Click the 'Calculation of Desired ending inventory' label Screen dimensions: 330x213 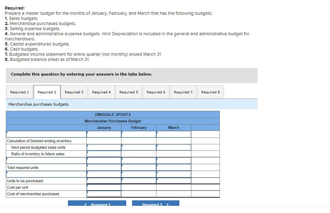pyautogui.click(x=39, y=141)
